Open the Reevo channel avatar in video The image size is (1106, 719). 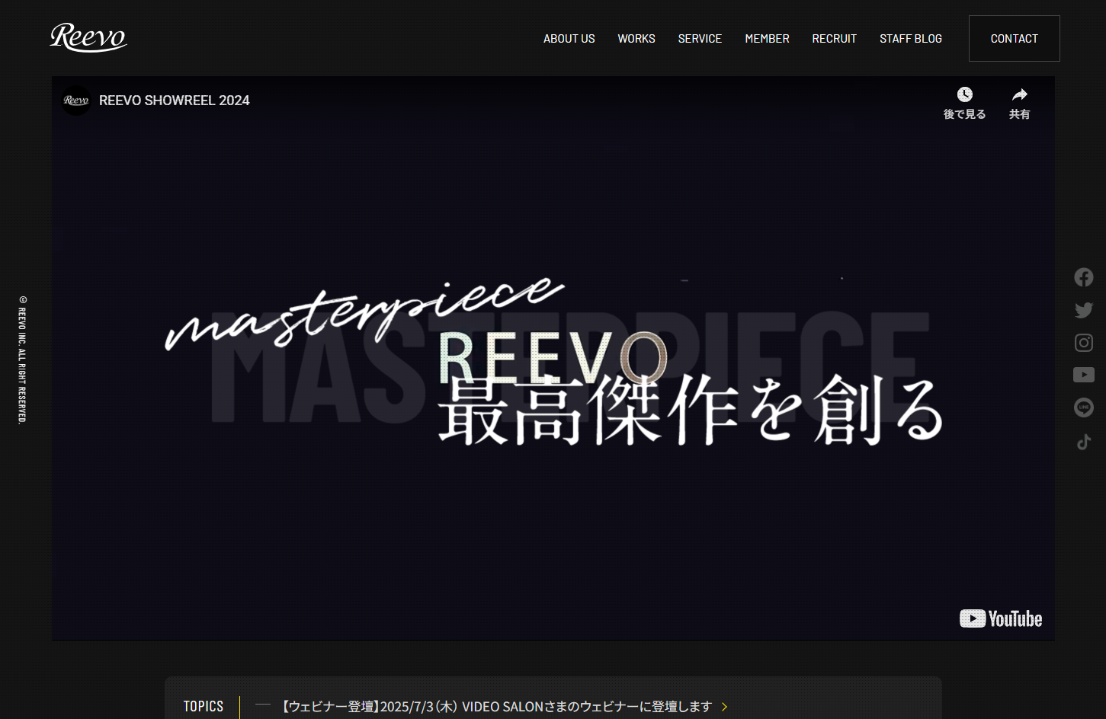click(x=76, y=101)
